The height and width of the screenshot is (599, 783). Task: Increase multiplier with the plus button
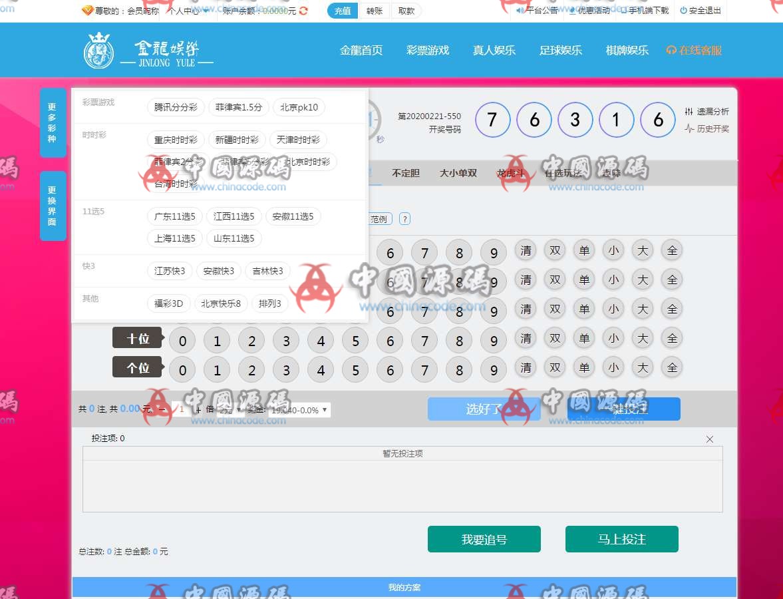click(x=198, y=410)
